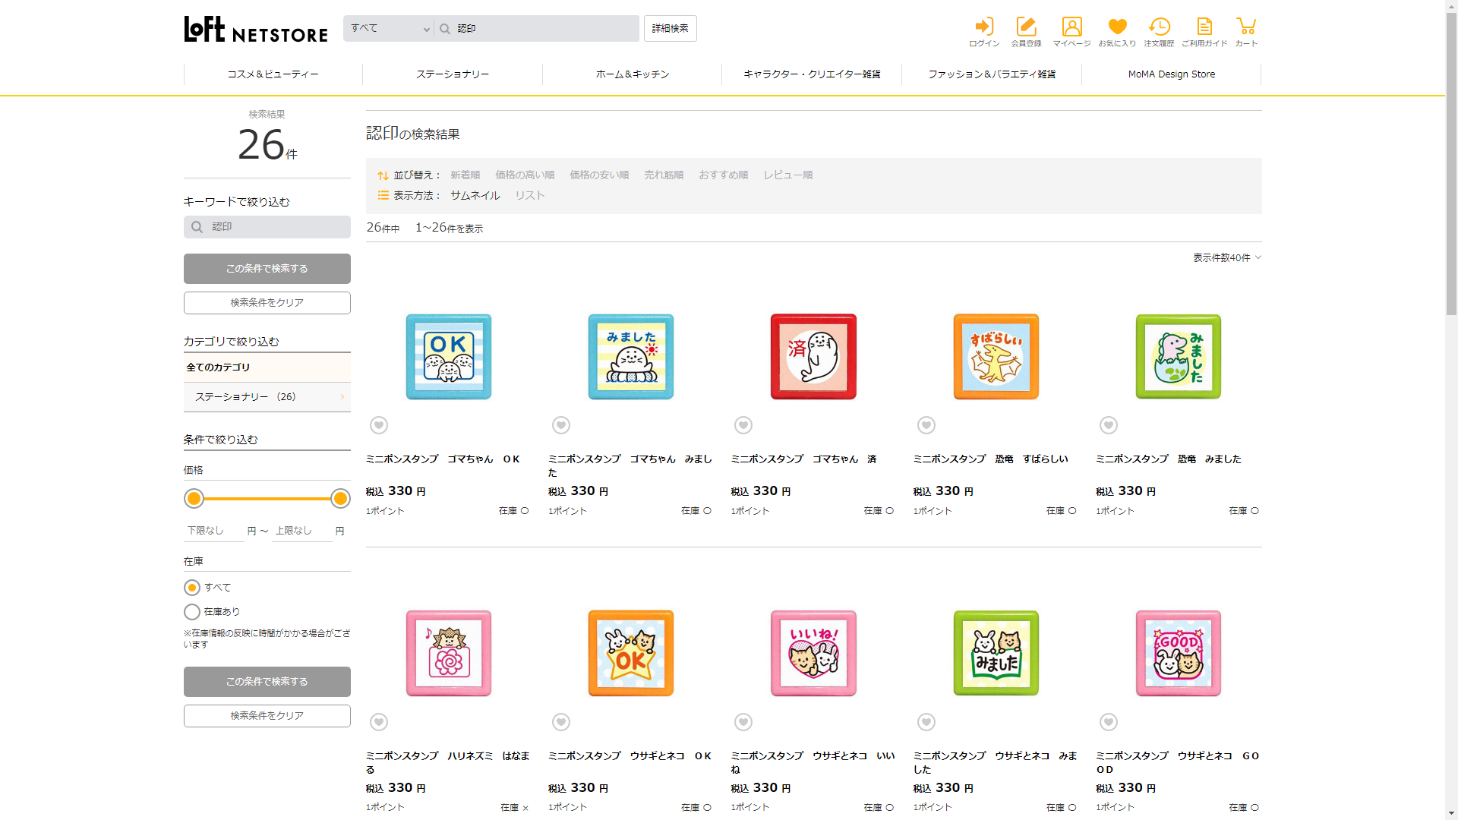Open the すべて search category dropdown
The width and height of the screenshot is (1458, 820).
390,29
